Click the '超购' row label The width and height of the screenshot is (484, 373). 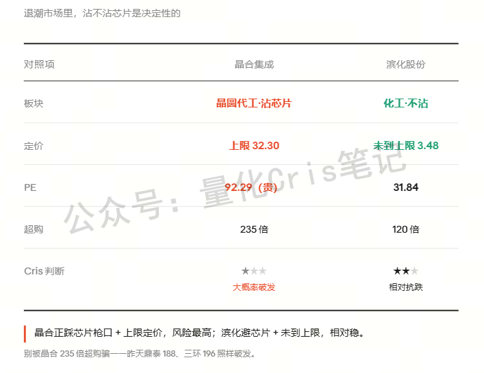pos(34,229)
